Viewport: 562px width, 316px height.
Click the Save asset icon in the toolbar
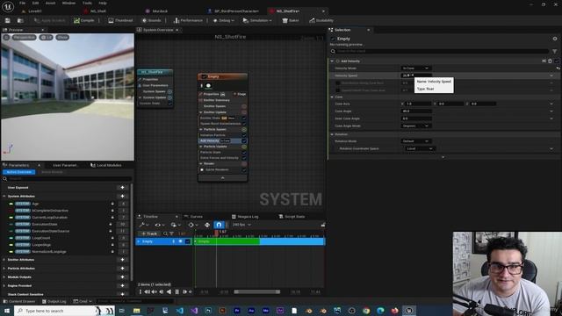pos(8,20)
